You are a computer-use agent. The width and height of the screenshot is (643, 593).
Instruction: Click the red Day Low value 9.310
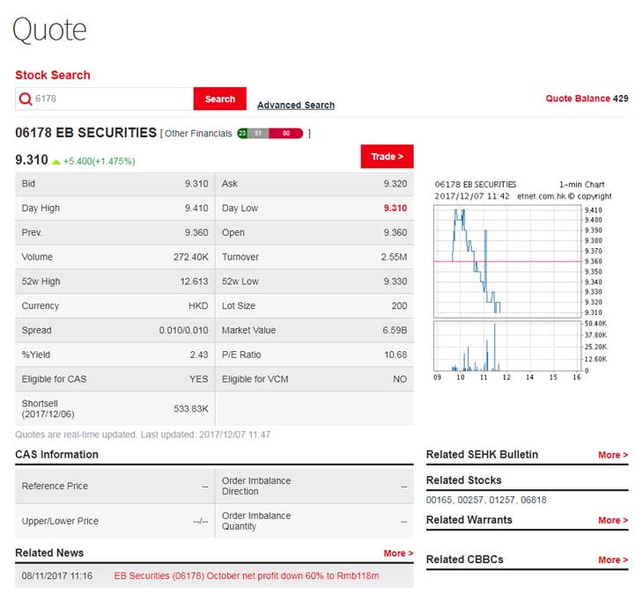tap(395, 208)
